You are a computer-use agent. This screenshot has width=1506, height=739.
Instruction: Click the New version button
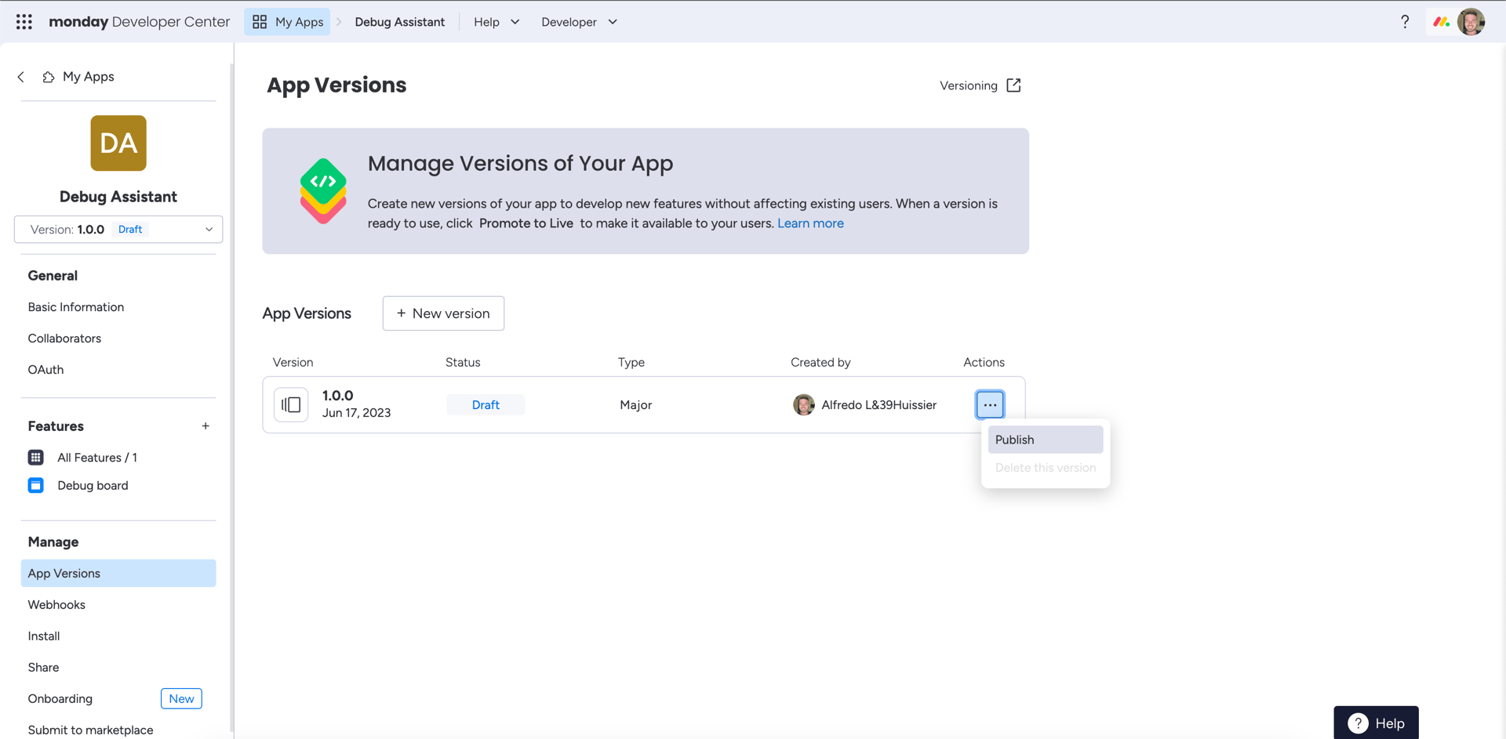pos(443,313)
